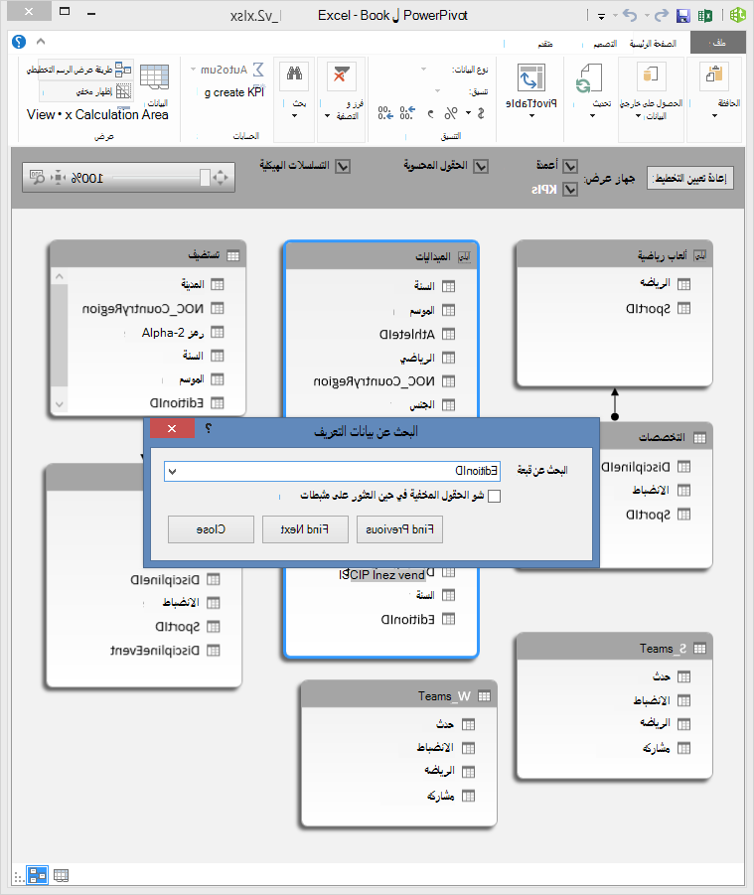Image resolution: width=754 pixels, height=895 pixels.
Task: Select the Teams_W table header
Action: (x=398, y=695)
